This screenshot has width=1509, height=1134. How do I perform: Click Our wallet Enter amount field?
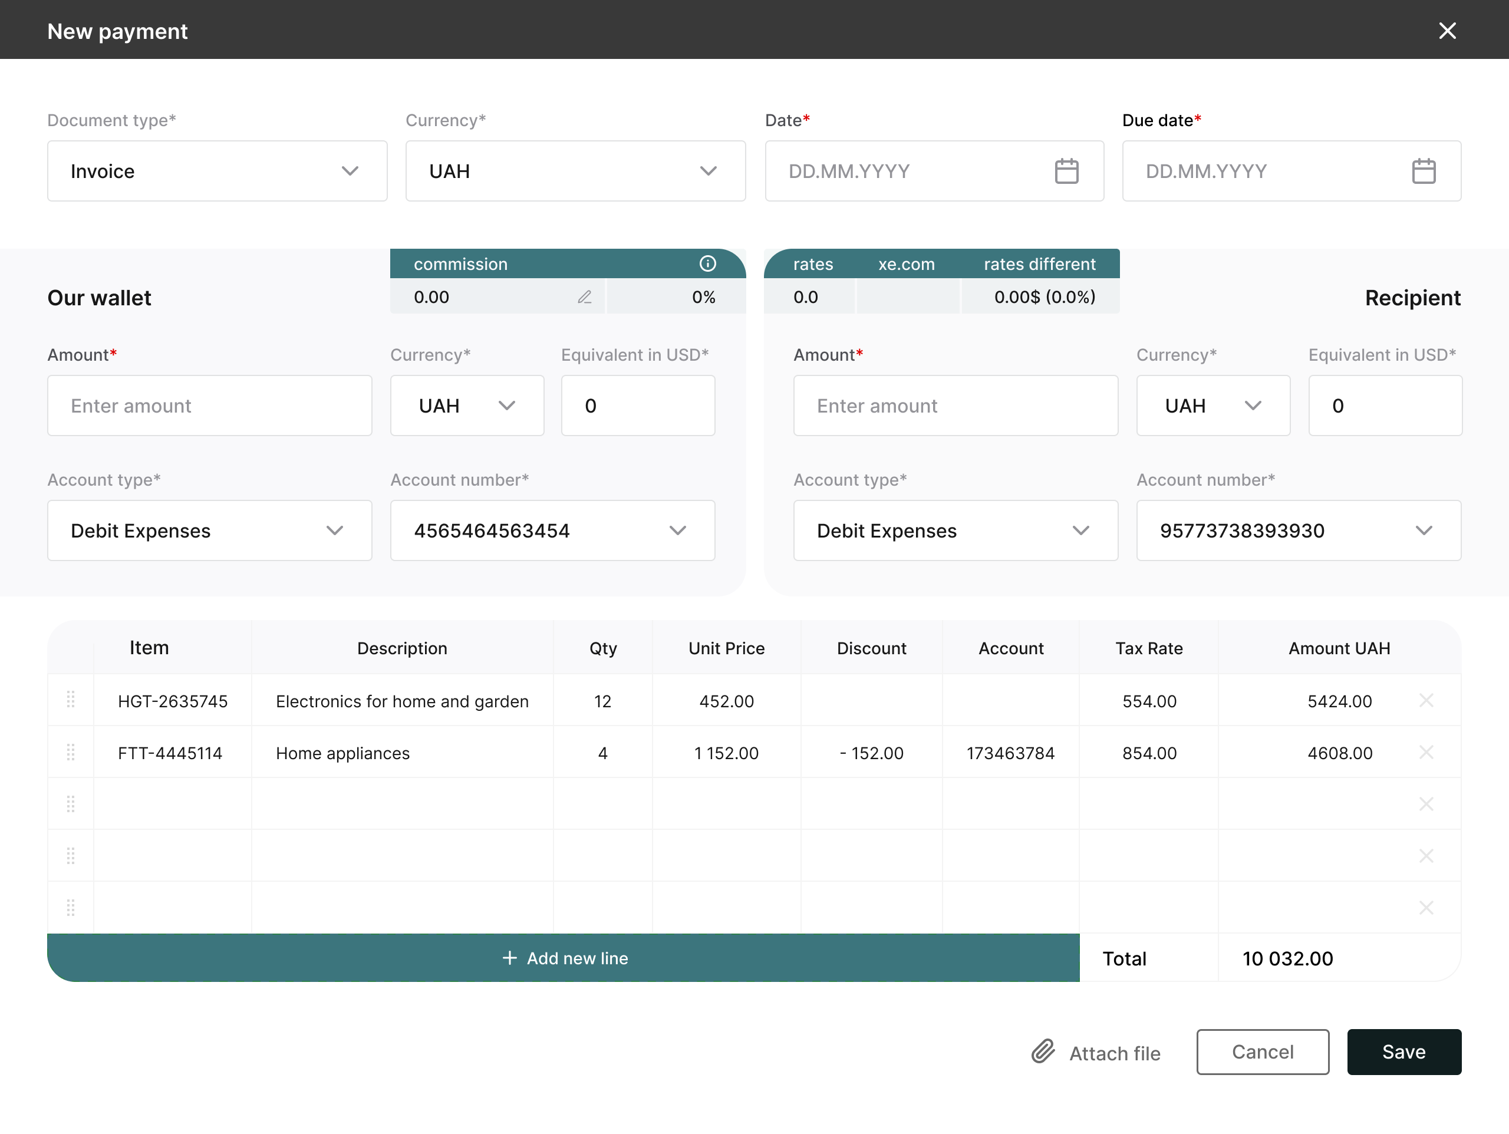point(209,406)
